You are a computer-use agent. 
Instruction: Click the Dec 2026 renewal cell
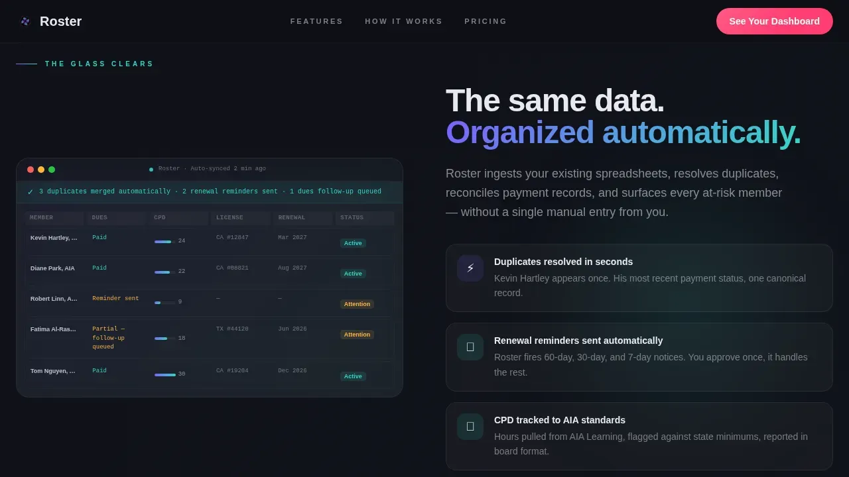click(x=293, y=371)
